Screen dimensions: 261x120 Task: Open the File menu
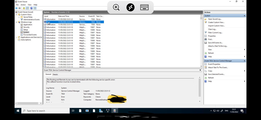(x=17, y=5)
